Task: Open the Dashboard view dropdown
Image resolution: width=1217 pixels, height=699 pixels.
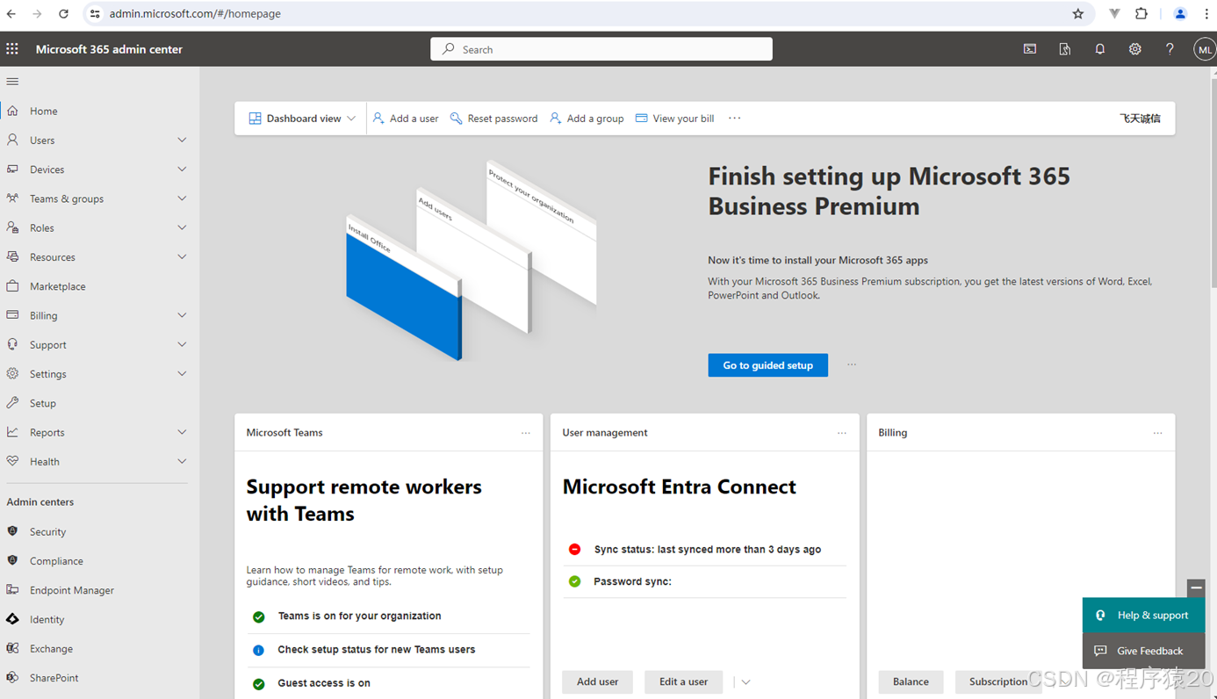Action: pyautogui.click(x=302, y=119)
